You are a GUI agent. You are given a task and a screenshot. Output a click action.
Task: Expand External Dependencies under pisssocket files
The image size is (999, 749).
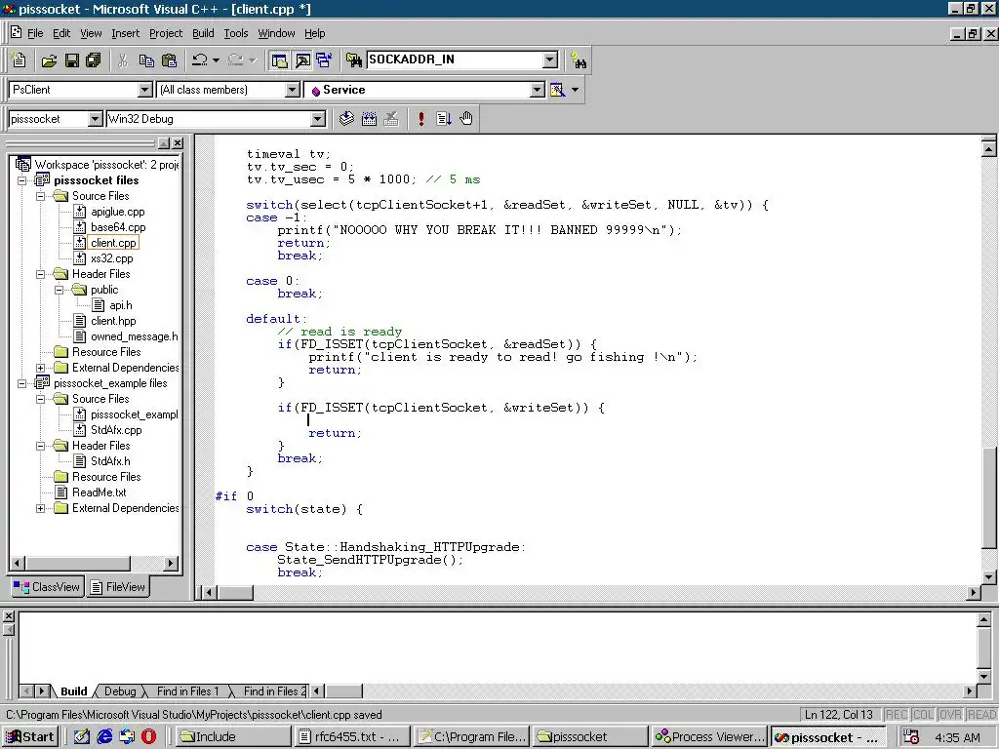tap(41, 368)
